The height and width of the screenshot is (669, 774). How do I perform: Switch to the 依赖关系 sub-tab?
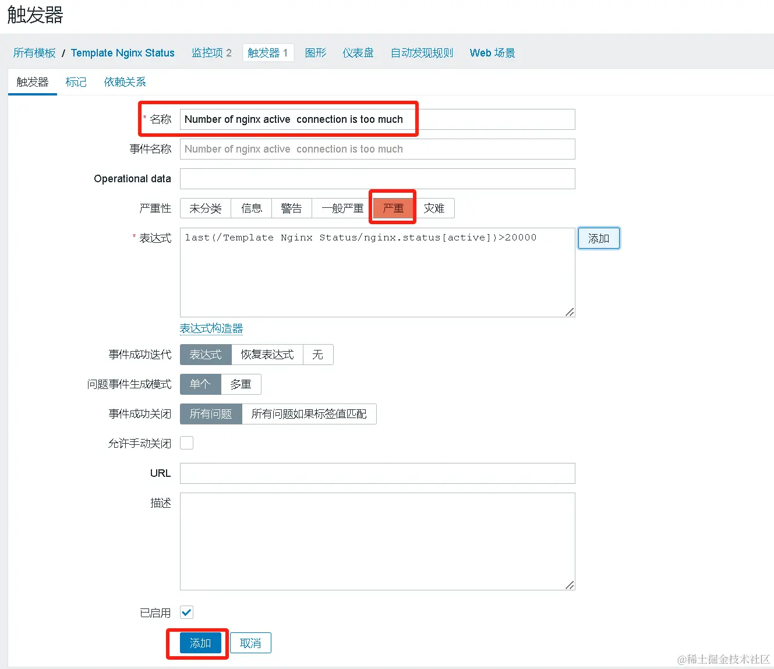point(125,82)
